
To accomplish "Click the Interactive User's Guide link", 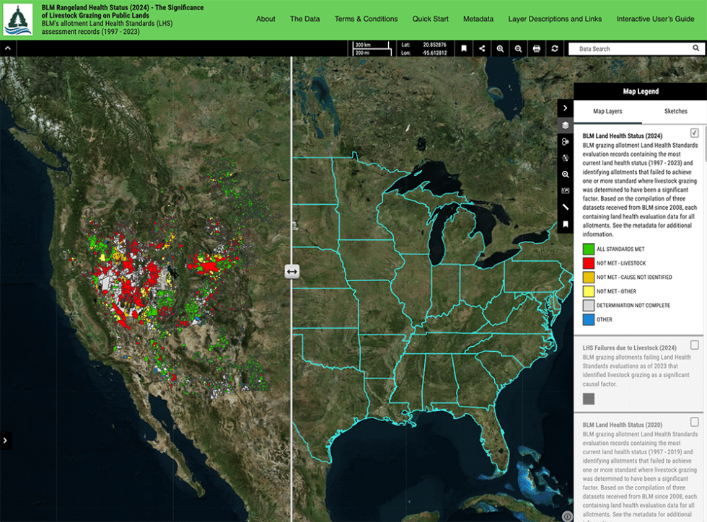I will [x=656, y=19].
